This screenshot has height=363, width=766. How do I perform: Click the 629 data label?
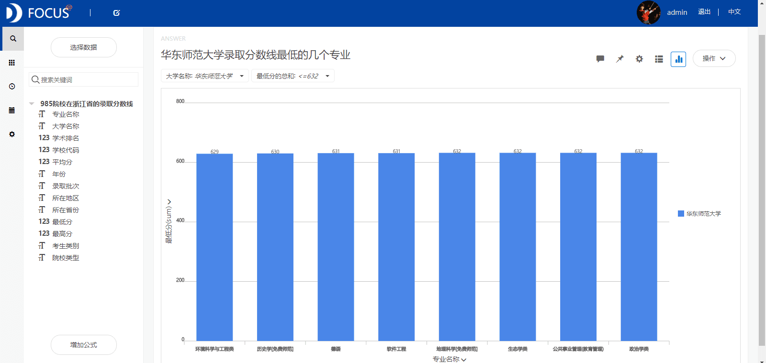coord(214,152)
